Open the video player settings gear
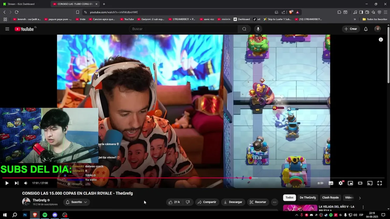The width and height of the screenshot is (390, 219). tap(341, 183)
